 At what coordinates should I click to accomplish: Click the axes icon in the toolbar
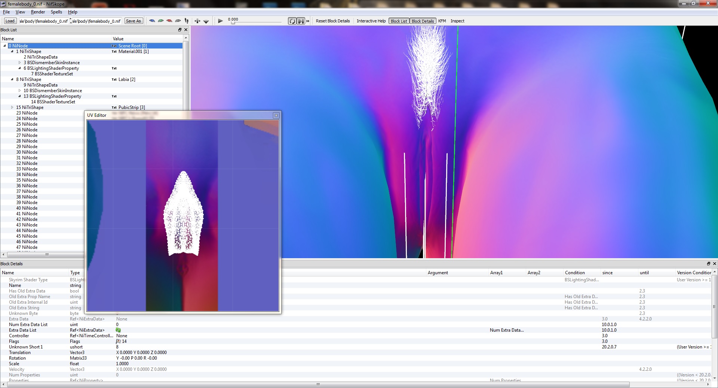tap(197, 21)
